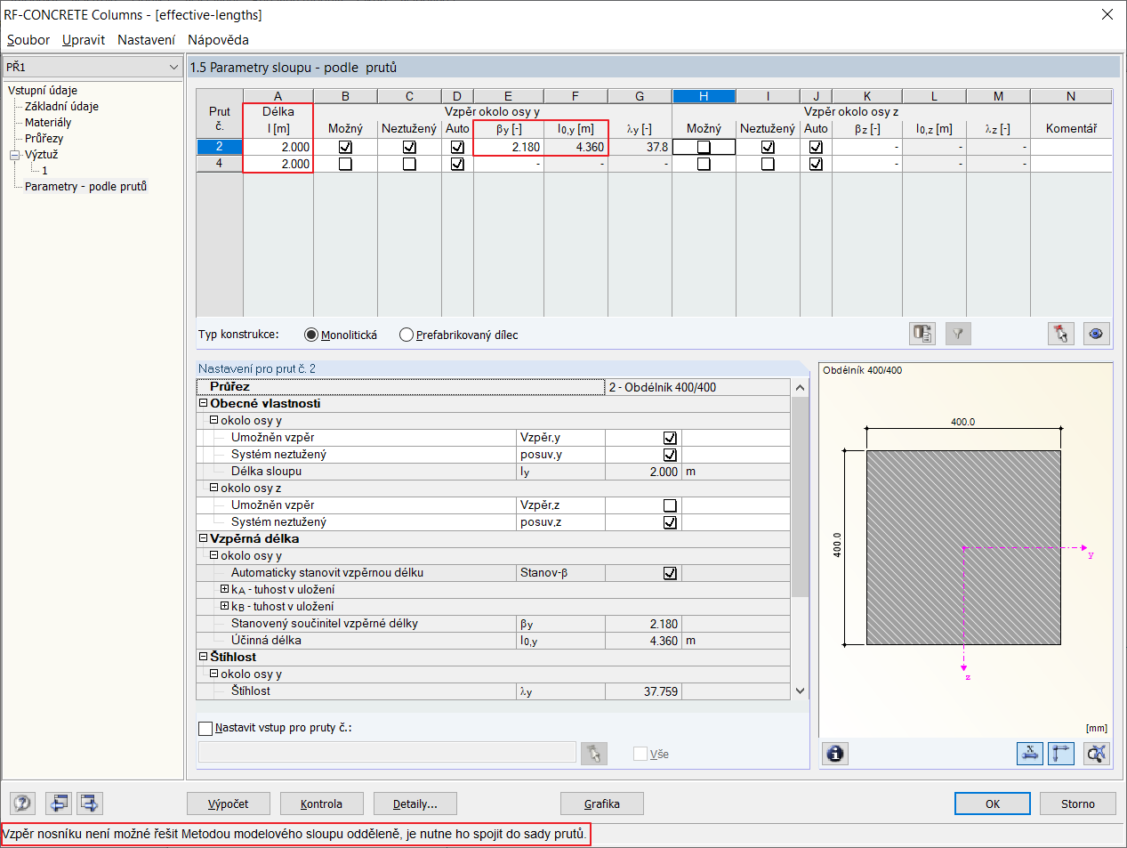Click l0,y cell value 4.360 in table
The image size is (1127, 848).
(x=576, y=147)
